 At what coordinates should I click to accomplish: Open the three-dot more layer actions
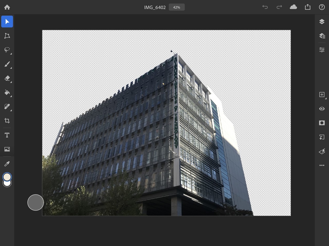[x=322, y=166]
